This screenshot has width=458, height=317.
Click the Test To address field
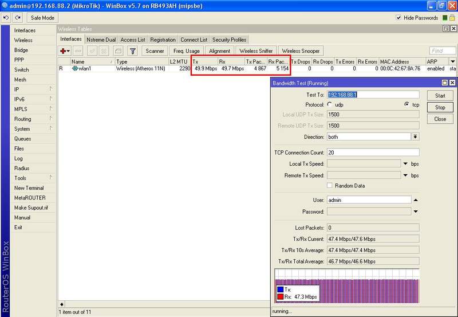373,95
